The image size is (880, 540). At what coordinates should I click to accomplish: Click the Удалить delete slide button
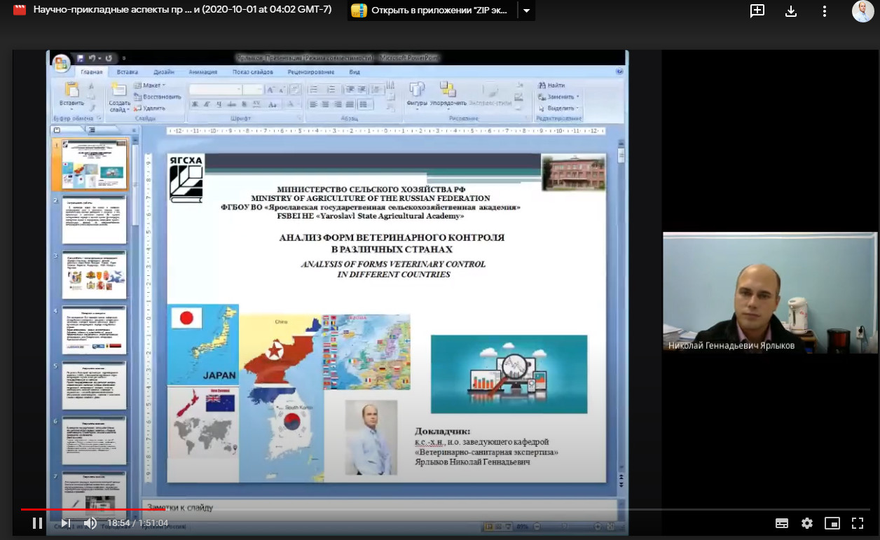coord(149,108)
